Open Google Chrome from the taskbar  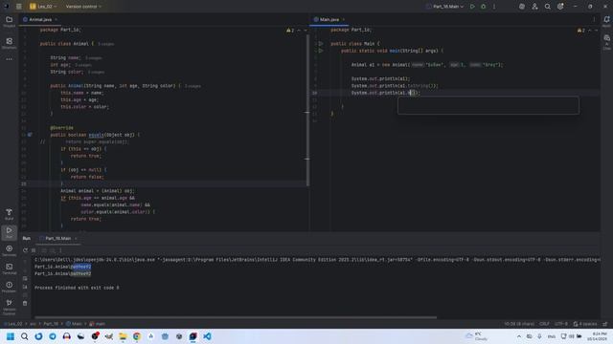137,336
